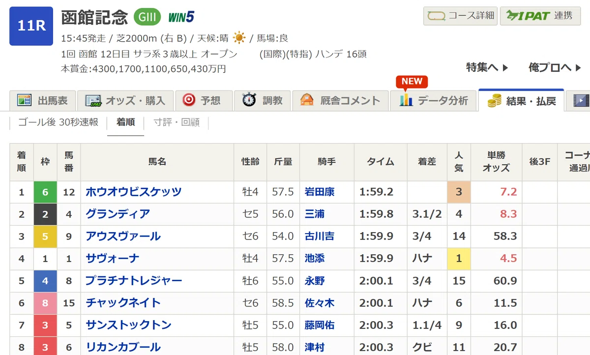This screenshot has width=590, height=355.
Task: Click the 11R race number badge
Action: (x=31, y=26)
